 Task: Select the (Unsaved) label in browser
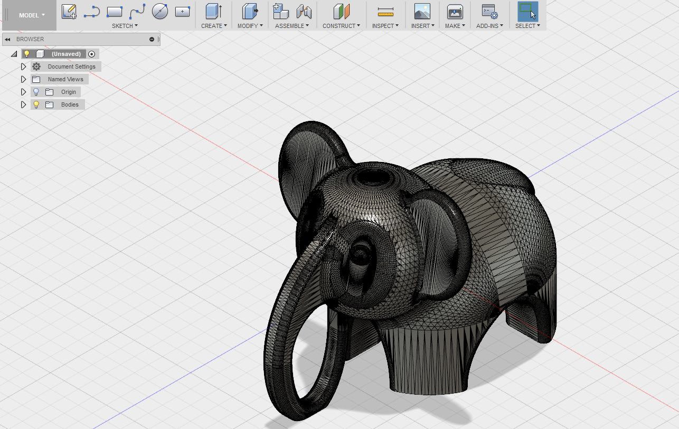[x=66, y=54]
